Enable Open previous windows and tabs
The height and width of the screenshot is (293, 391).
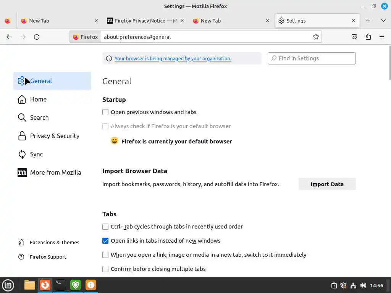coord(105,112)
